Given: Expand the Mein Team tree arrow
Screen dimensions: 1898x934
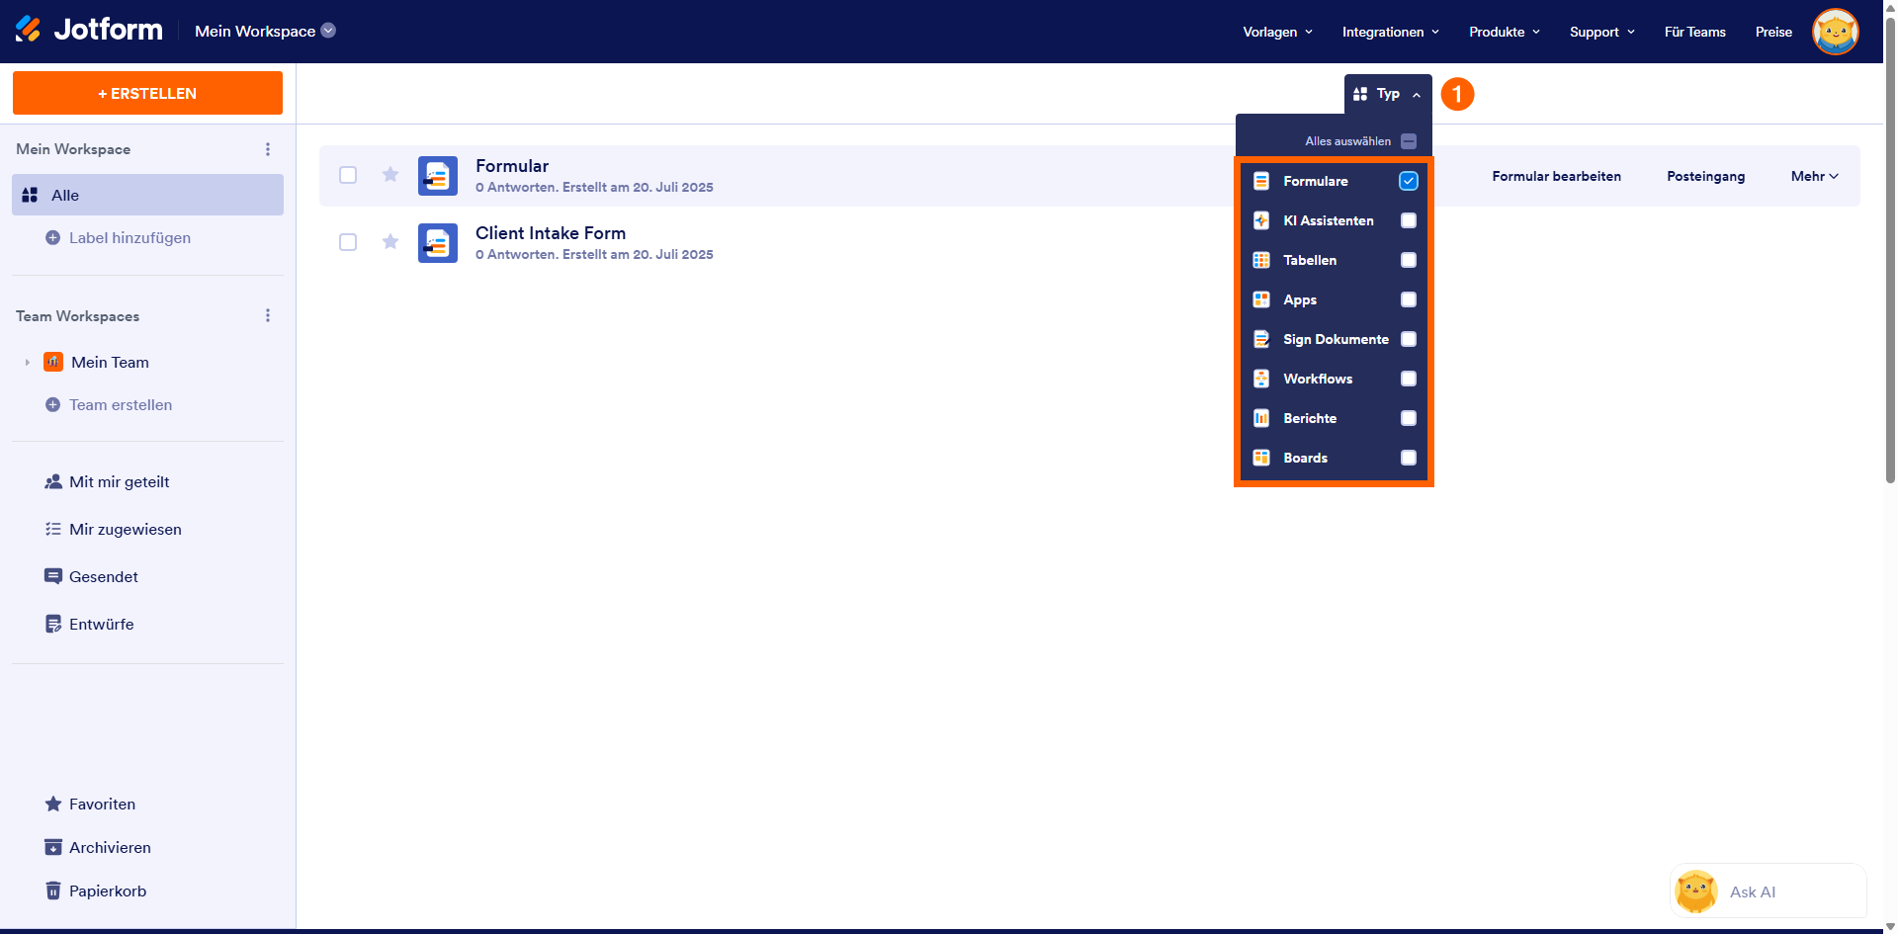Looking at the screenshot, I should click(28, 363).
